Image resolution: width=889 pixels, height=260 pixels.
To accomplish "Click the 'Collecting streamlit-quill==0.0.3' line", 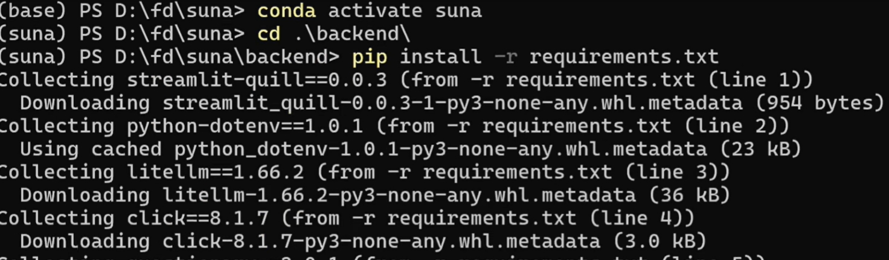I will tap(406, 80).
